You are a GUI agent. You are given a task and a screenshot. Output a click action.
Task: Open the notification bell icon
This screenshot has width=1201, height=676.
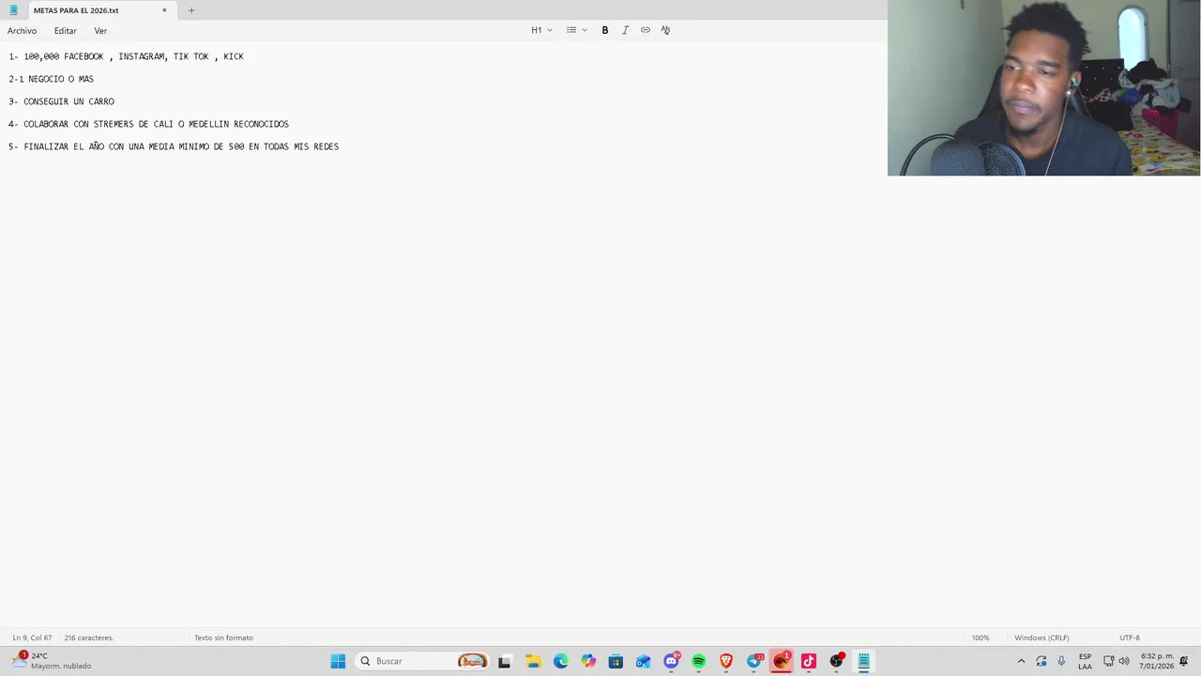coord(1184,661)
